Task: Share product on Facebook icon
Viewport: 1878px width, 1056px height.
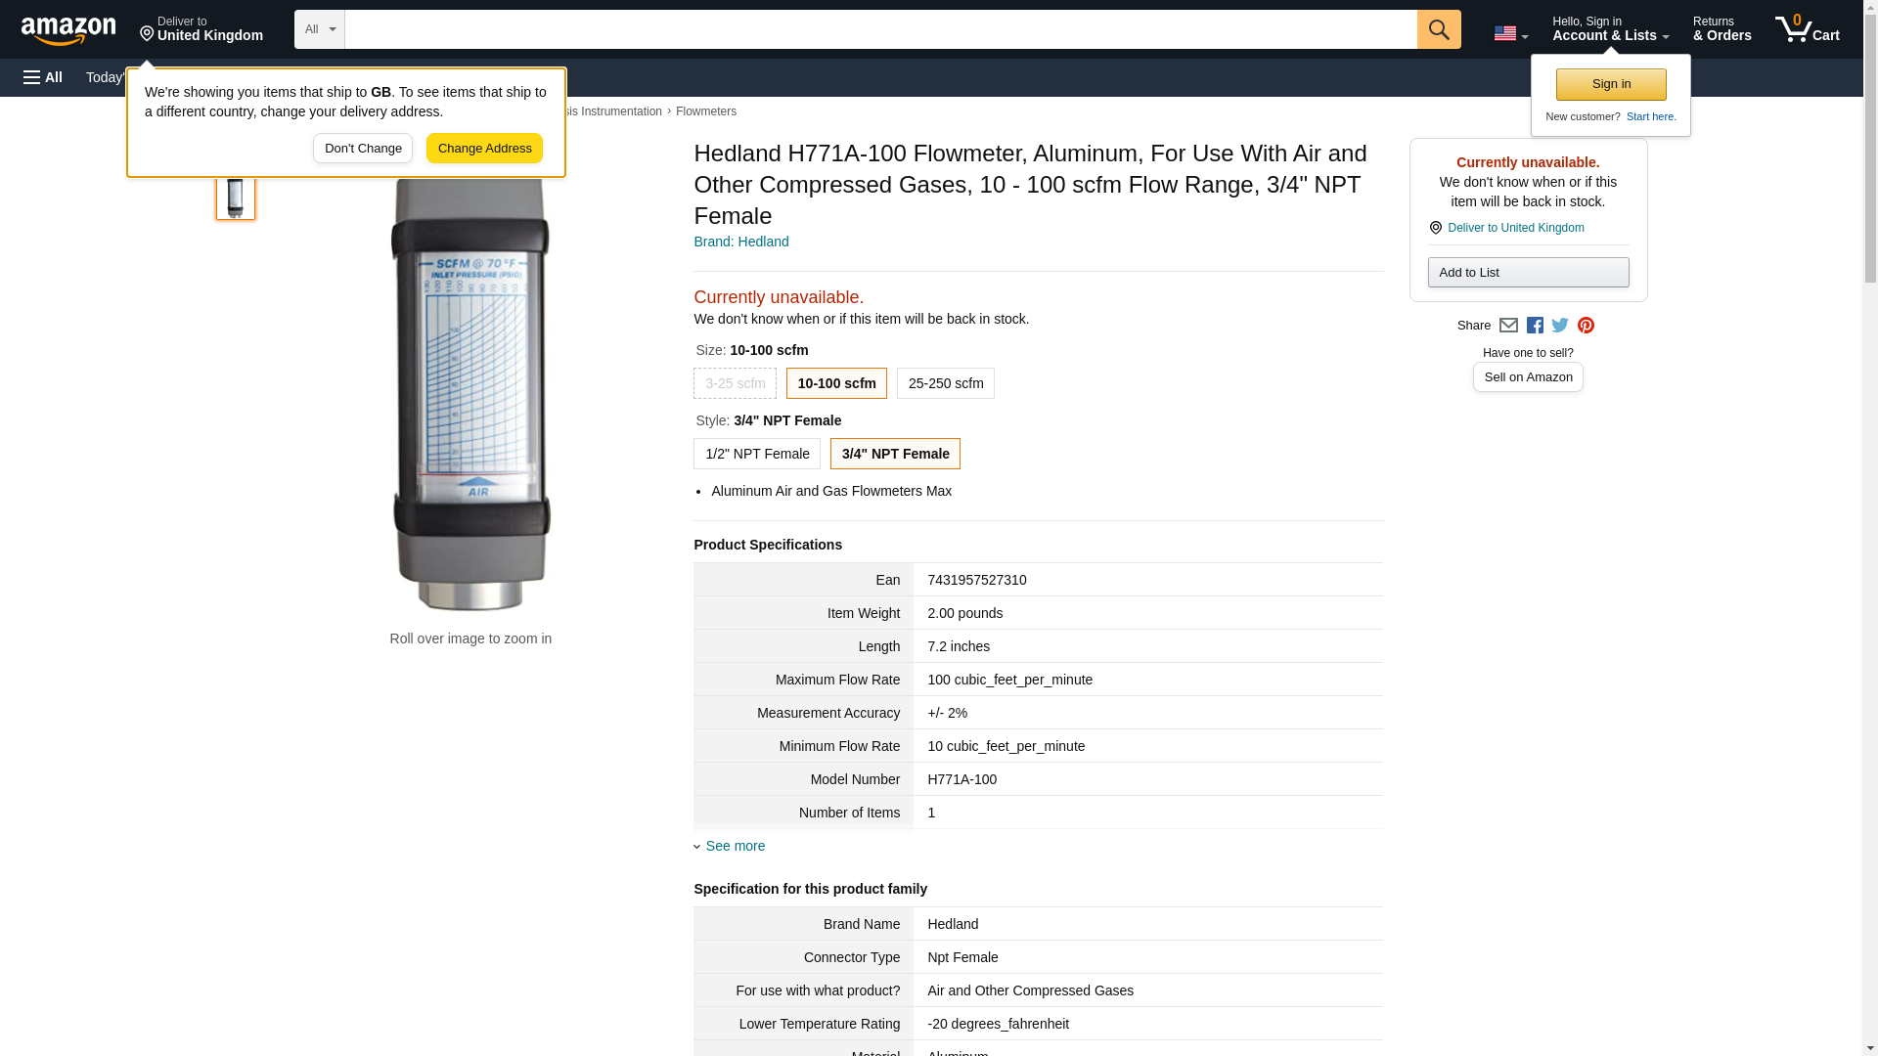Action: pos(1535,326)
